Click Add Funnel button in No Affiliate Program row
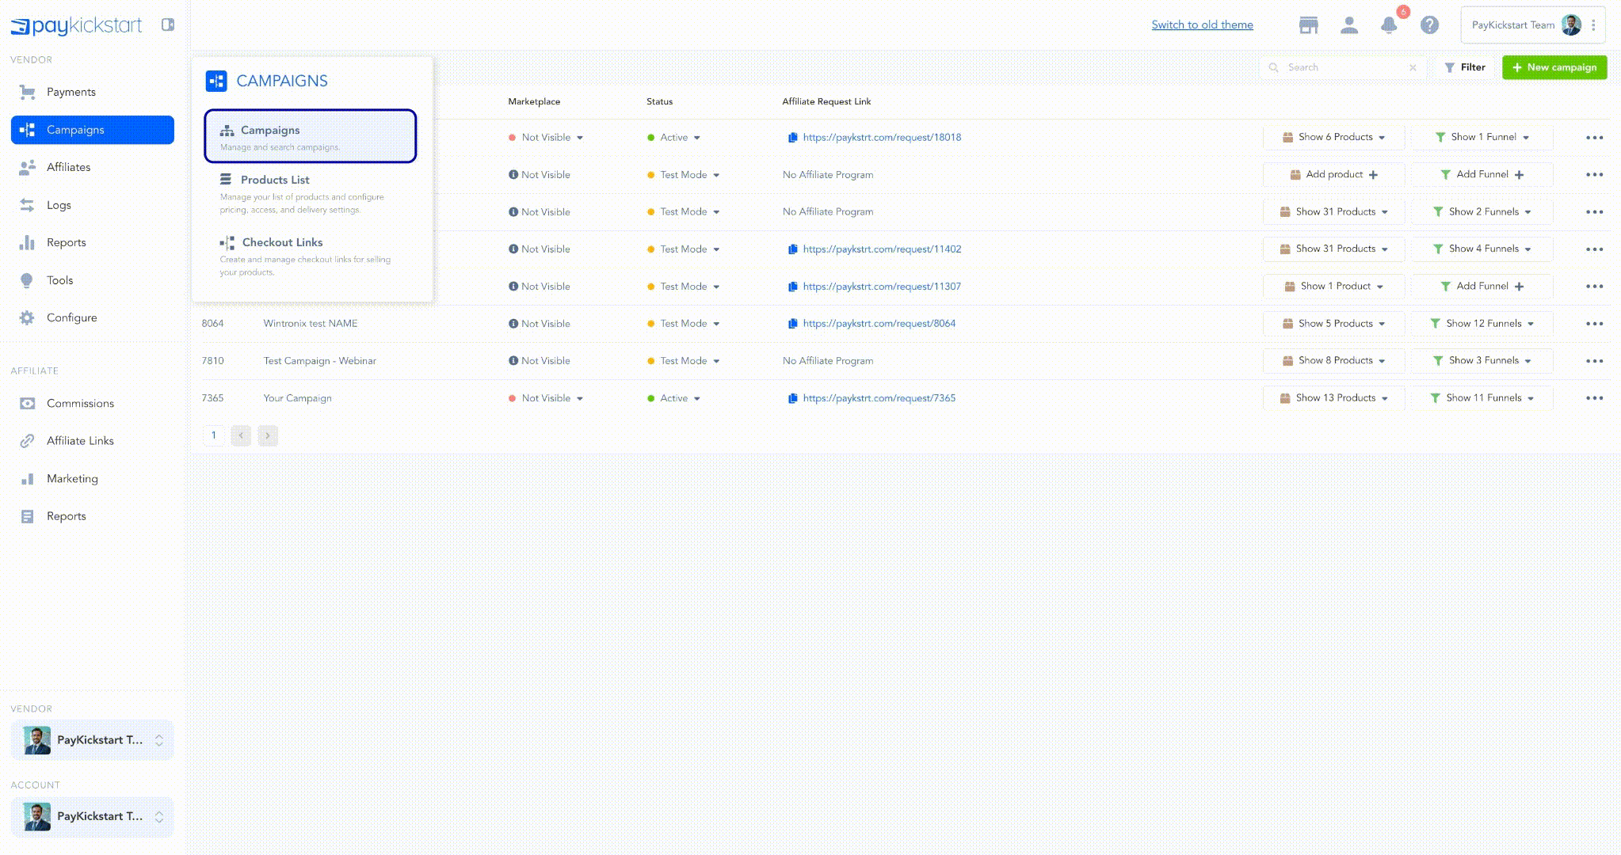The width and height of the screenshot is (1621, 855). point(1482,175)
